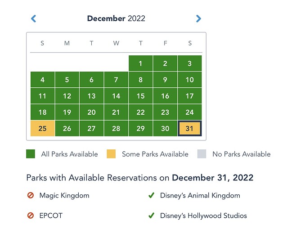The image size is (287, 225).
Task: Click Disney's Hollywood Studios park name
Action: 203,216
